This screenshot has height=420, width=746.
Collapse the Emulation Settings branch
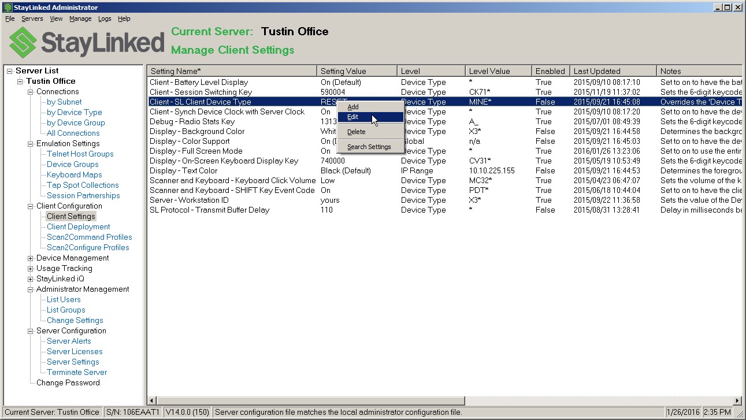[x=31, y=144]
